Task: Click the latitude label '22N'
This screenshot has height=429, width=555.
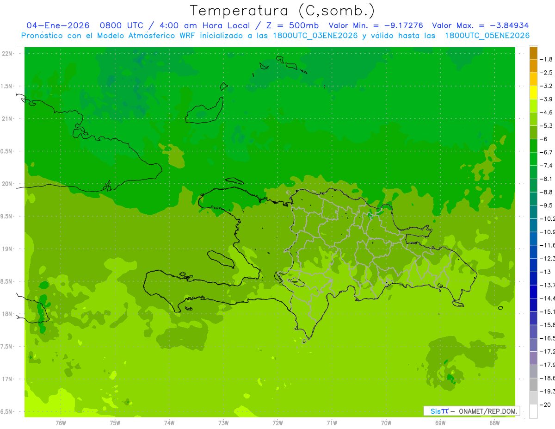Action: (7, 54)
